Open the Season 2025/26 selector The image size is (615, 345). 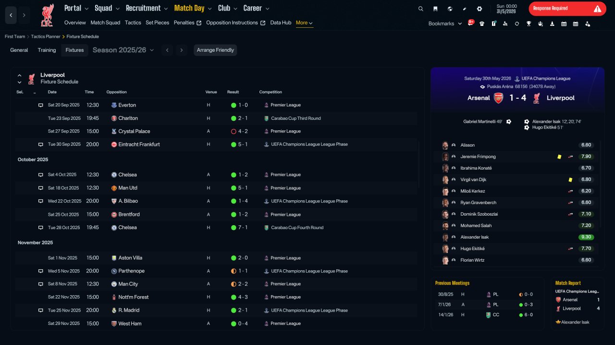click(x=123, y=50)
